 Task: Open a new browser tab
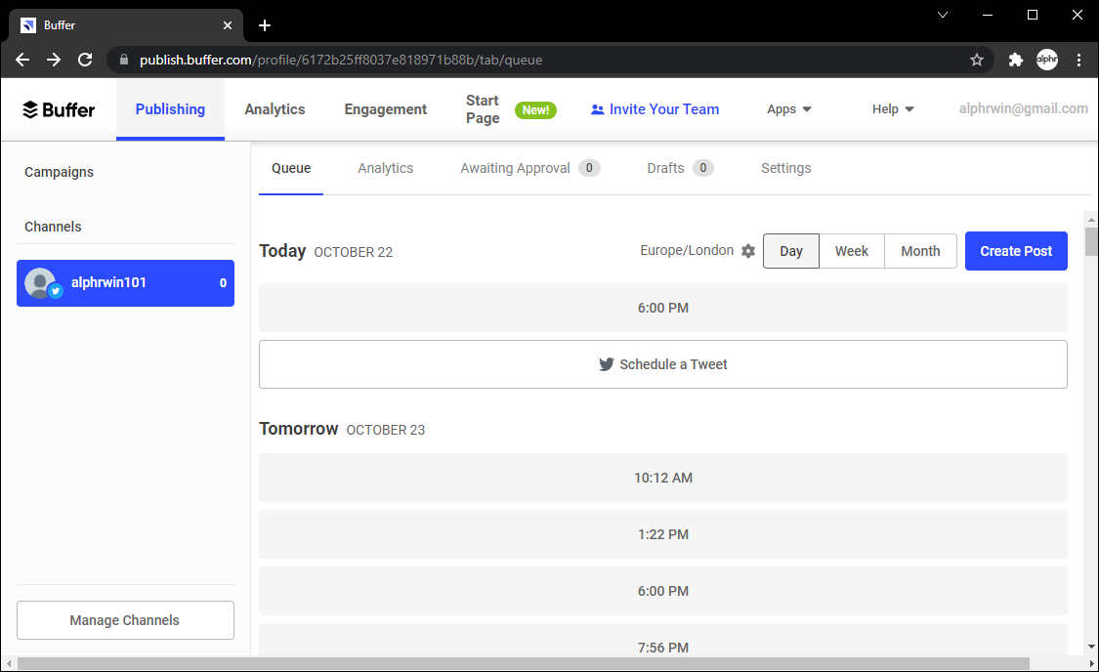point(265,25)
